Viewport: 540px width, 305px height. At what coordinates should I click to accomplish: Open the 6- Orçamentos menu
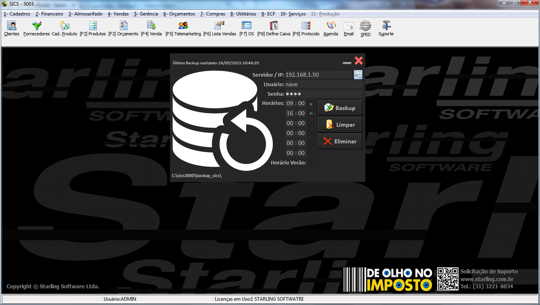179,14
